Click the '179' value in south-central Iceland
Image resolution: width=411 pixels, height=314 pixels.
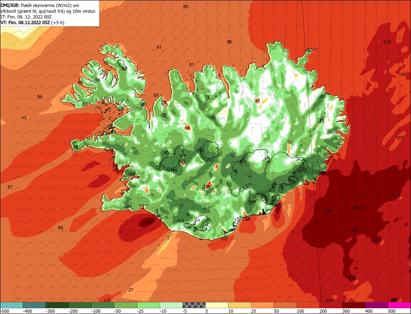click(207, 187)
